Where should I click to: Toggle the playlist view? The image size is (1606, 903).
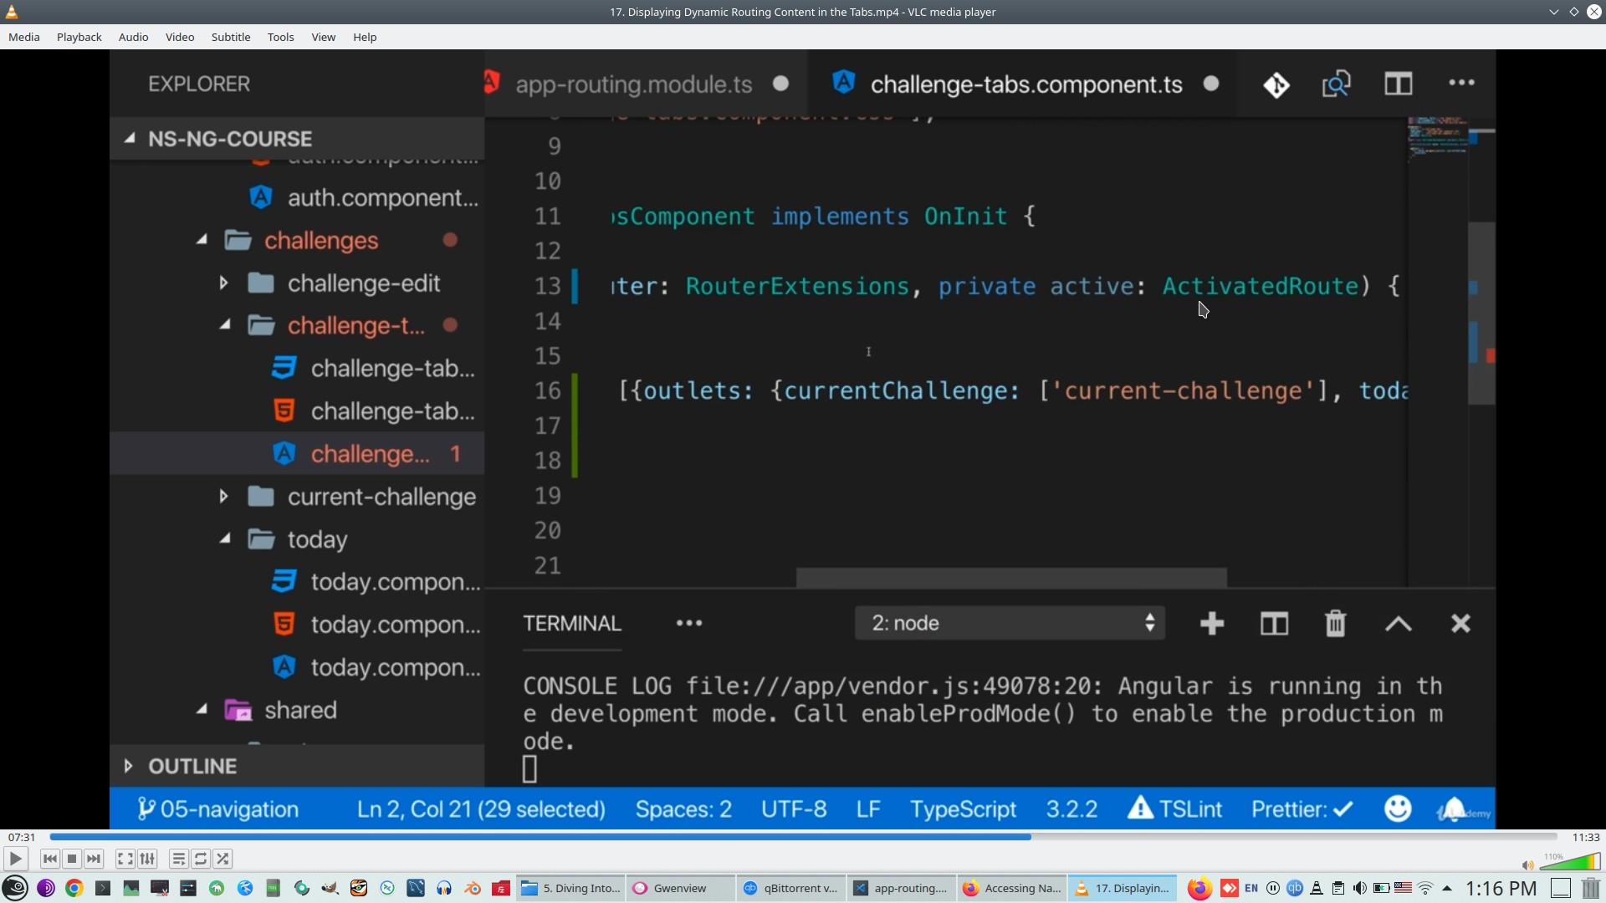click(178, 859)
